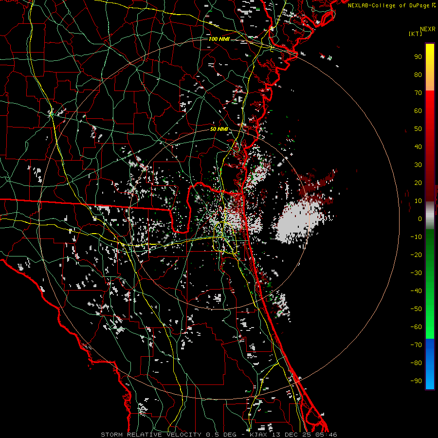Screen dimensions: 438x438
Task: Click STORM RELATIVE VELOCITY in bottom caption
Action: pyautogui.click(x=151, y=435)
